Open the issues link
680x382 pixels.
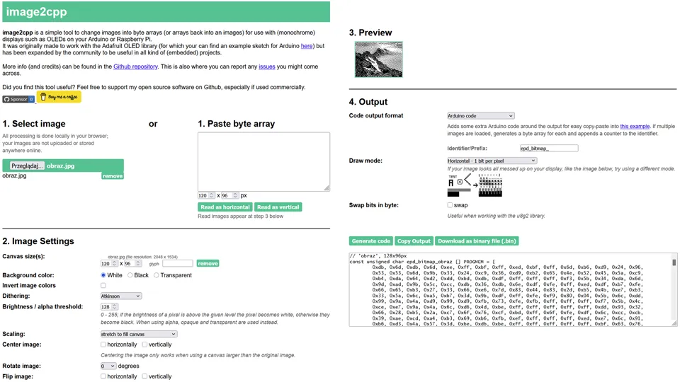pos(267,66)
